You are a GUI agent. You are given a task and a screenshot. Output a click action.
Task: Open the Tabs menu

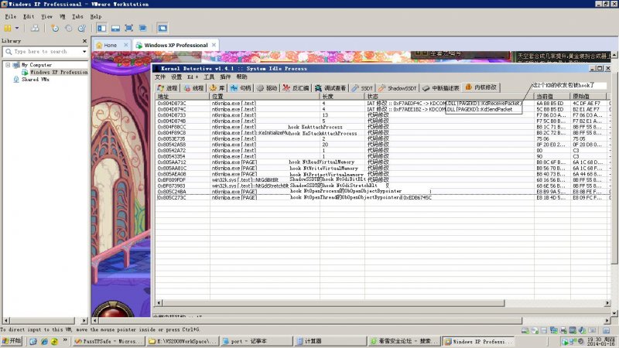click(77, 16)
